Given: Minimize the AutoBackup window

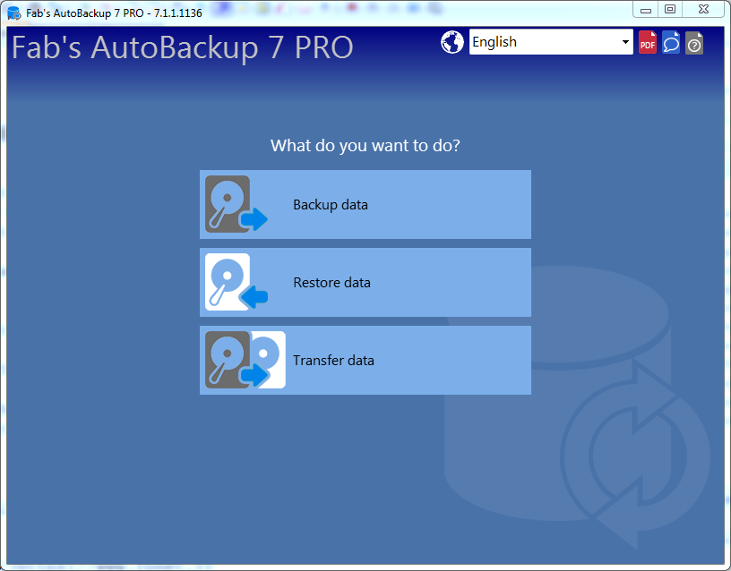Looking at the screenshot, I should click(646, 10).
